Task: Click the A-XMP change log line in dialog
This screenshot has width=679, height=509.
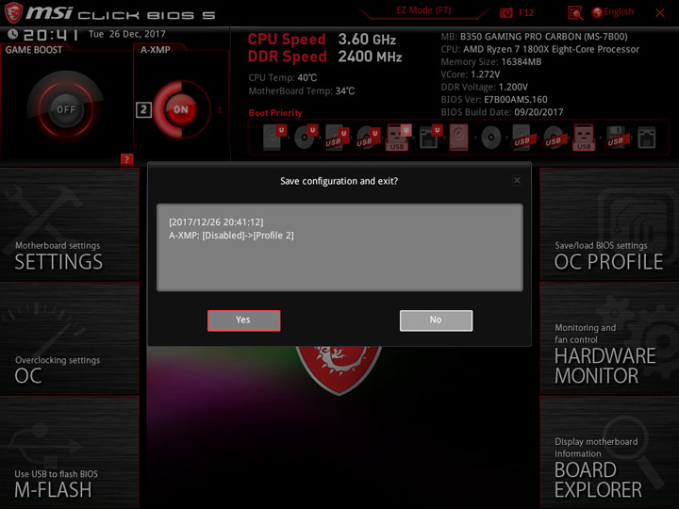Action: [231, 236]
